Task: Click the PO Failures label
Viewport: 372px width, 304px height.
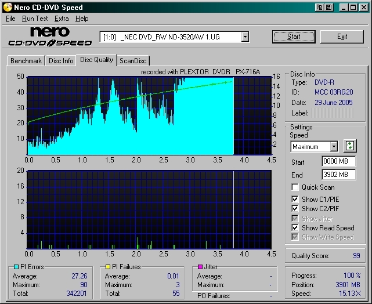Action: pyautogui.click(x=214, y=296)
